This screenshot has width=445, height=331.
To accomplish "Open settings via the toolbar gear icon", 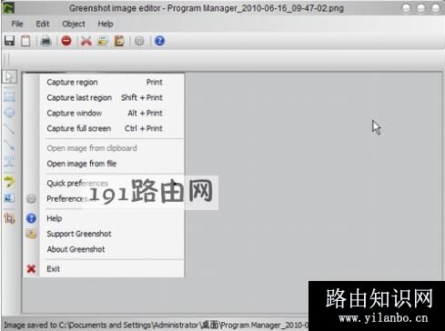I will 139,41.
